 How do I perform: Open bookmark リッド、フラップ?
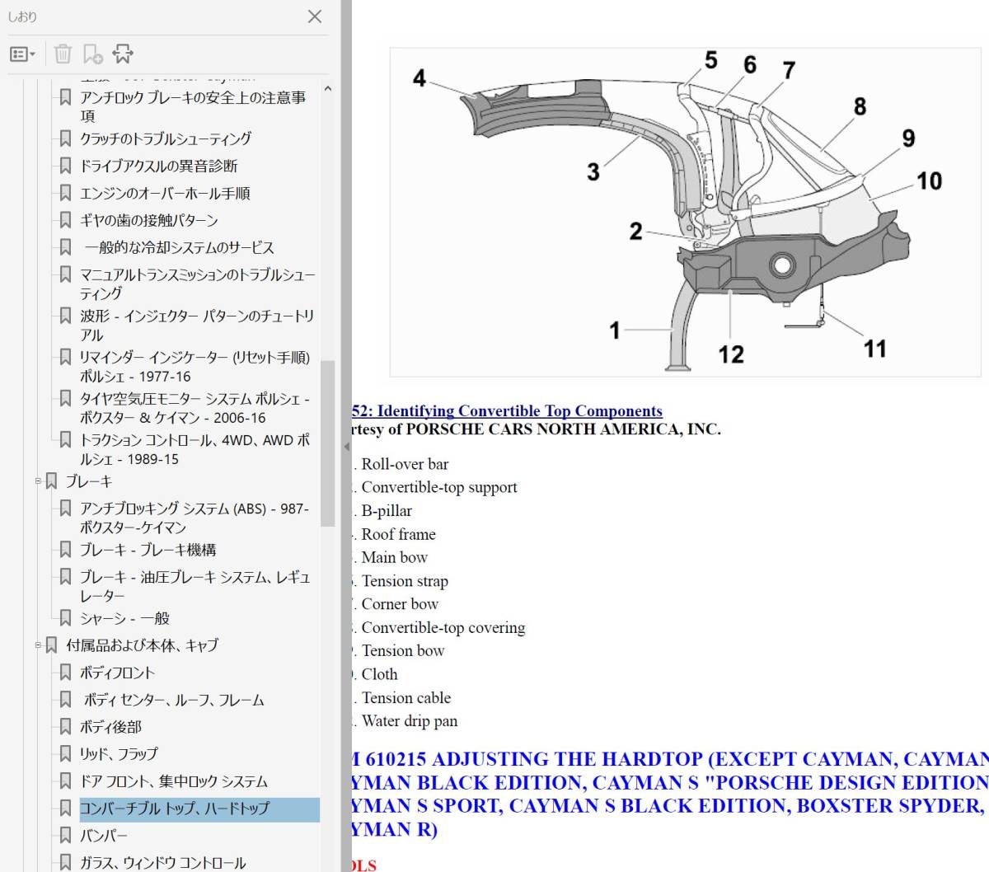(119, 754)
